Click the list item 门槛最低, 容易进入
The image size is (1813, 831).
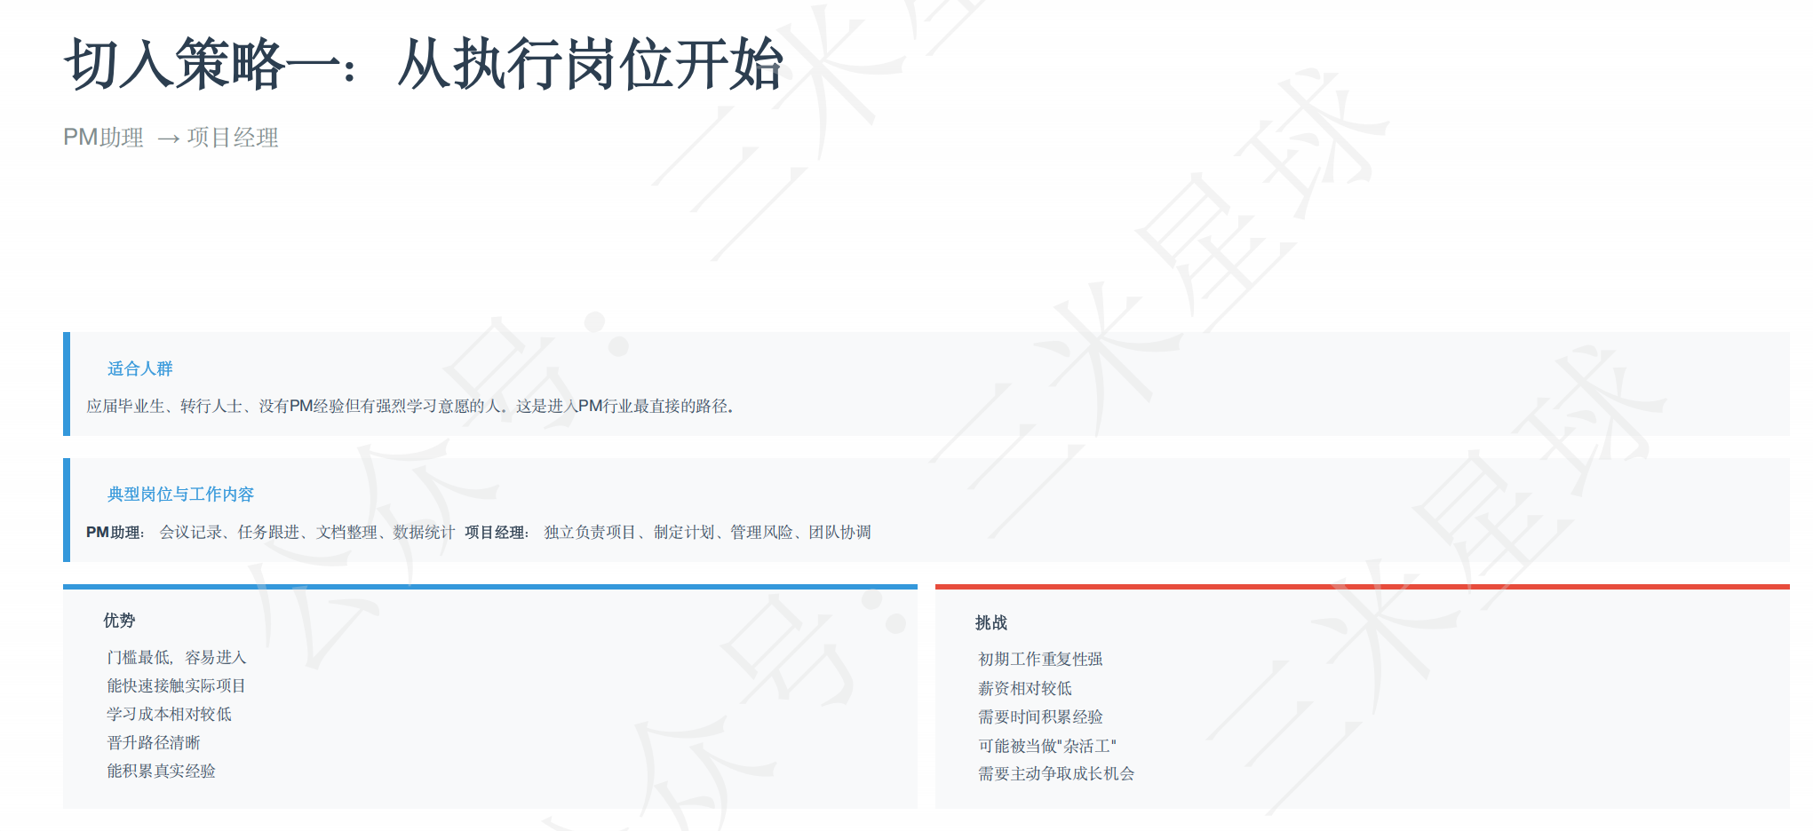176,658
